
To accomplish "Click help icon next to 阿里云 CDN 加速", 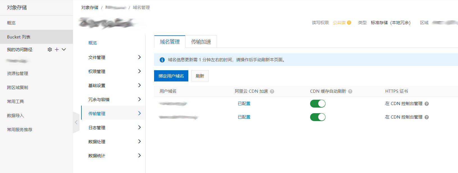I will click(x=272, y=92).
